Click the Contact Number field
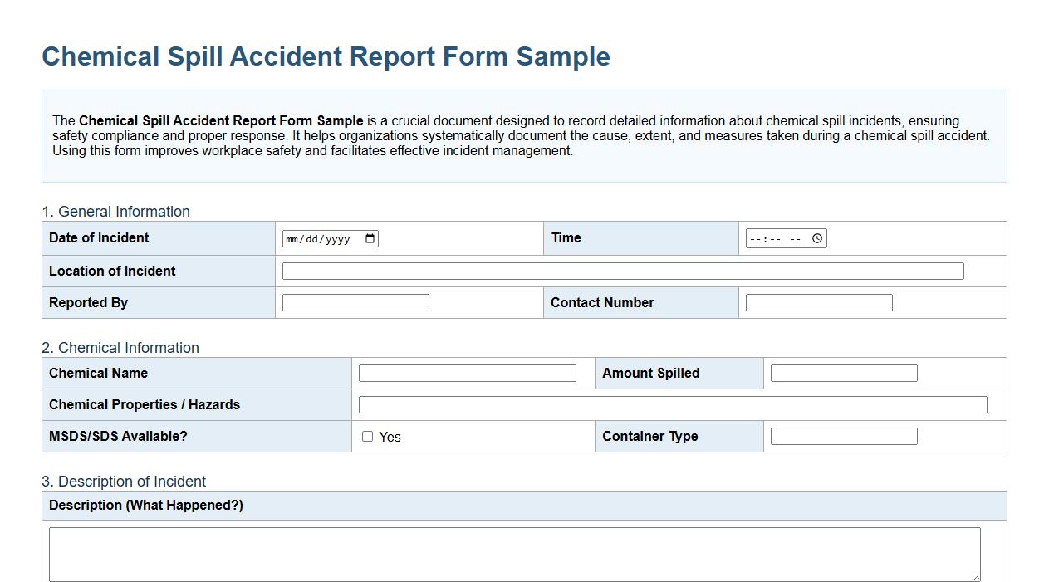The height and width of the screenshot is (582, 1049). (x=817, y=302)
